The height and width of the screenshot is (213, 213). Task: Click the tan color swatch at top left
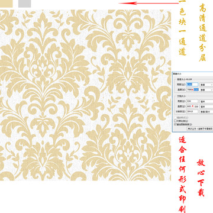(x=6, y=4)
